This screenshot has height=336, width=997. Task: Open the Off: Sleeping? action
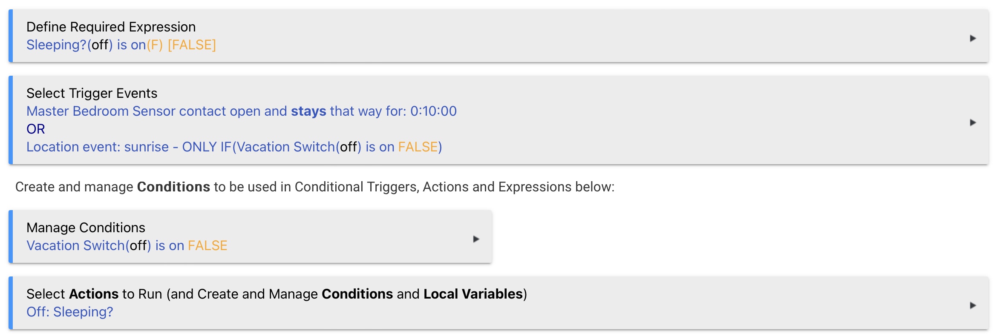(x=70, y=312)
